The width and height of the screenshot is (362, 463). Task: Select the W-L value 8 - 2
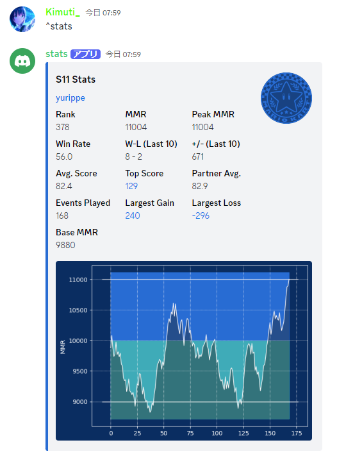(133, 156)
